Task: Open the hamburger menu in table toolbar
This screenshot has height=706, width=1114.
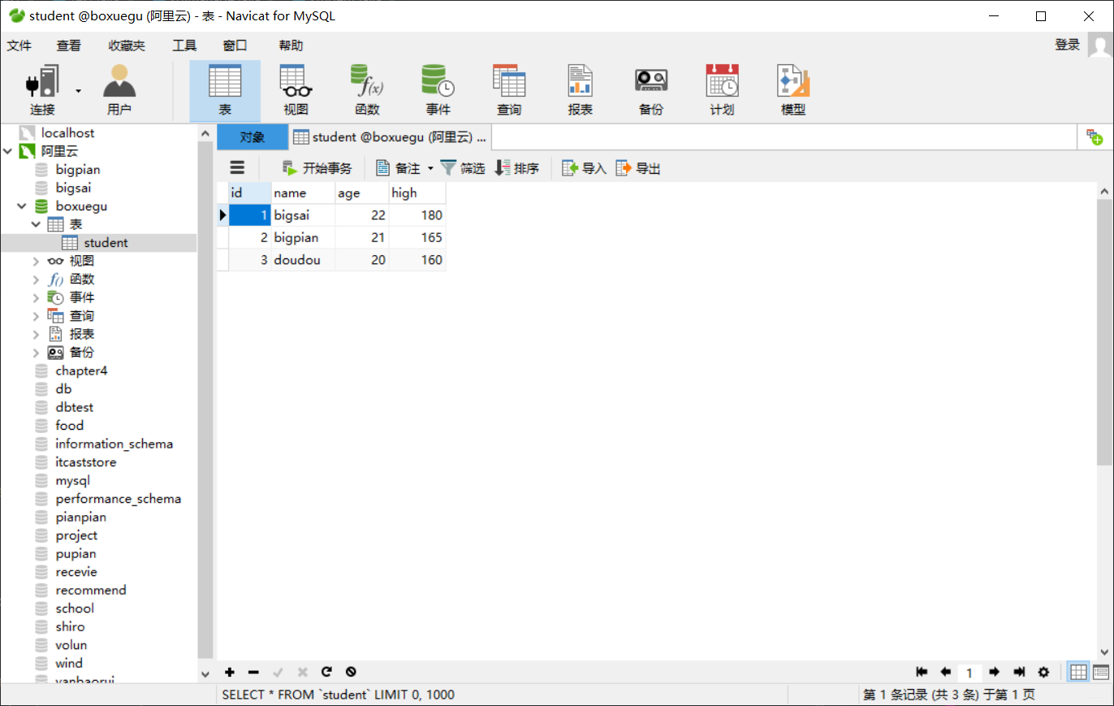Action: pyautogui.click(x=237, y=167)
